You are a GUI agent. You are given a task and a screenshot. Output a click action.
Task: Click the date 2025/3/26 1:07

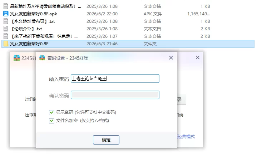click(102, 36)
